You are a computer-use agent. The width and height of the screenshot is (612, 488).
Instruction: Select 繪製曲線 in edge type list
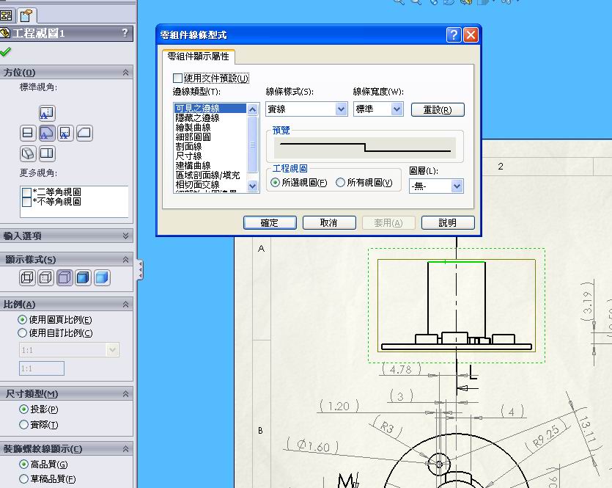point(210,128)
